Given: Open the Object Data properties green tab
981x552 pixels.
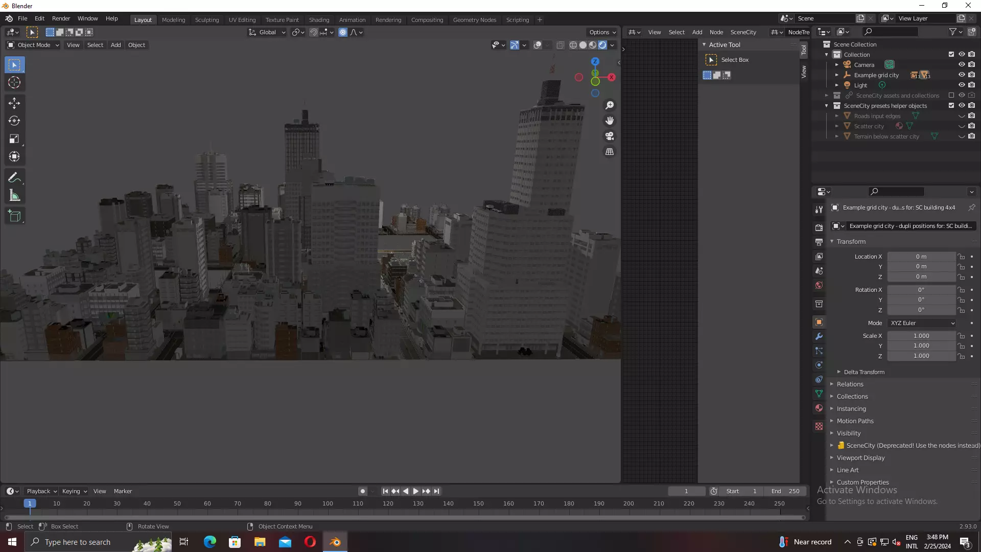Looking at the screenshot, I should pyautogui.click(x=819, y=394).
